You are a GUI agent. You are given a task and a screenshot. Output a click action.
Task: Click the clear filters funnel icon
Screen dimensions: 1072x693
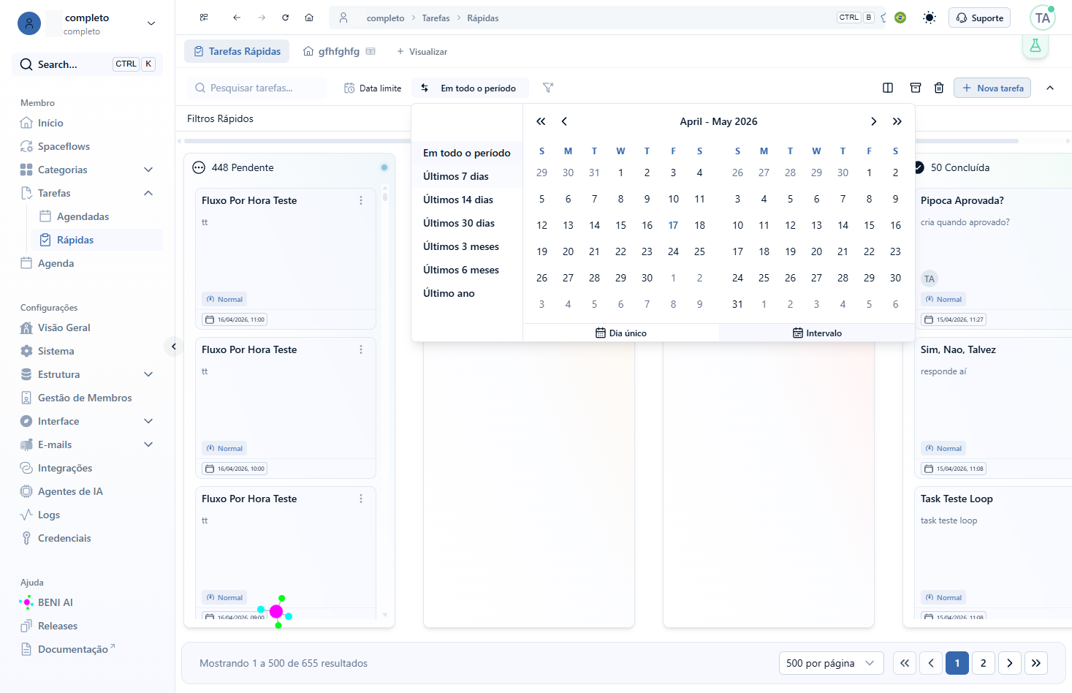click(548, 88)
